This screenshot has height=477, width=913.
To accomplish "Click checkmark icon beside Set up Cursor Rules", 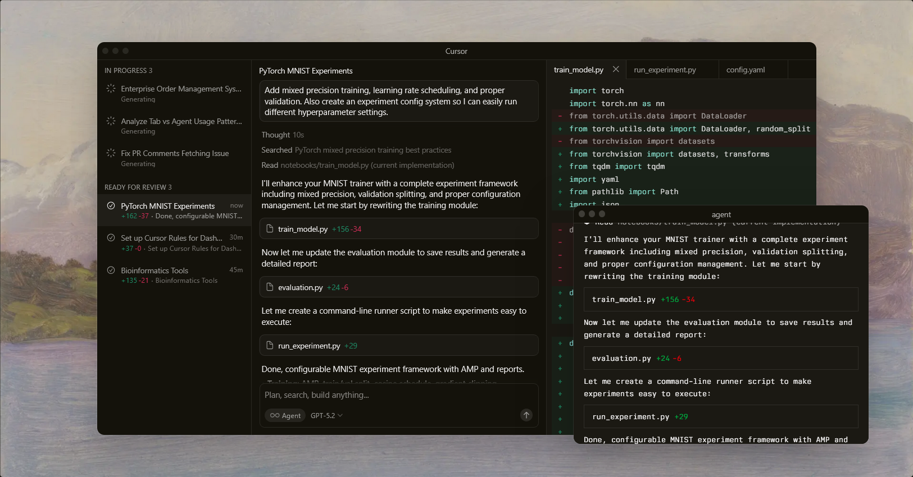I will coord(111,237).
